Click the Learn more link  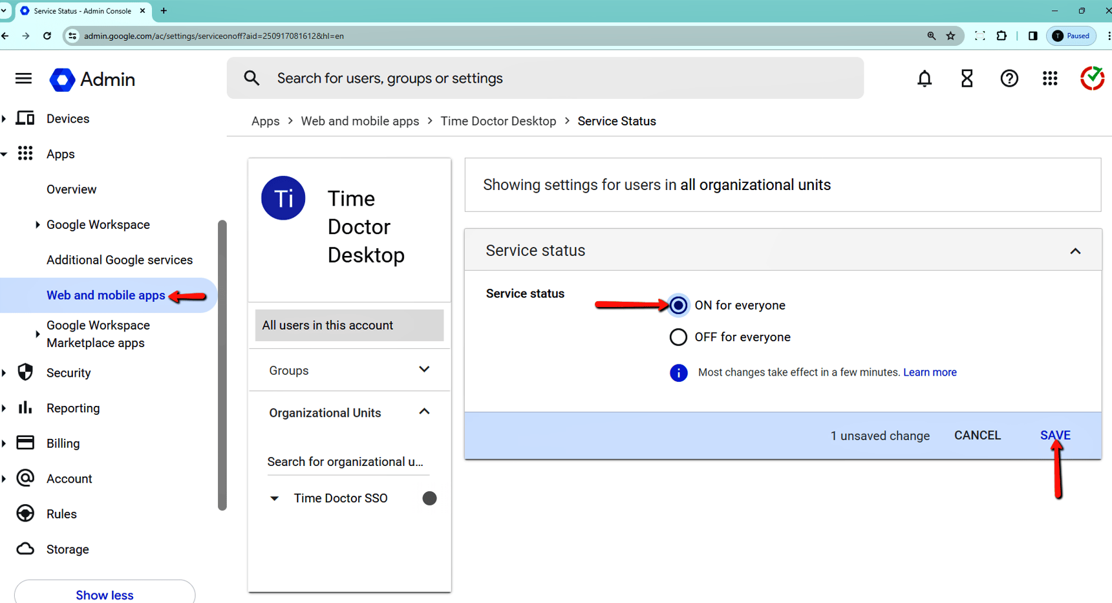coord(930,372)
